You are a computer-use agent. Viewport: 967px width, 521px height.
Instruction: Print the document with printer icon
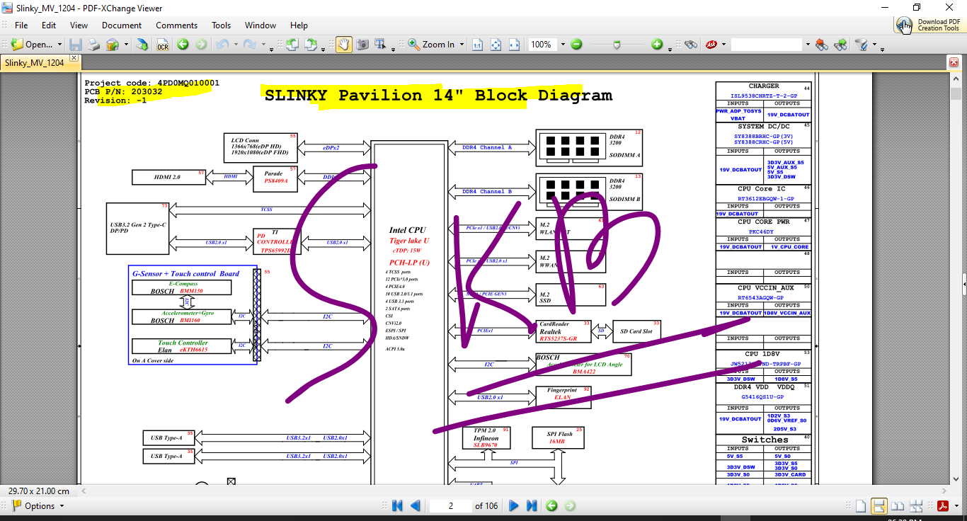point(93,45)
